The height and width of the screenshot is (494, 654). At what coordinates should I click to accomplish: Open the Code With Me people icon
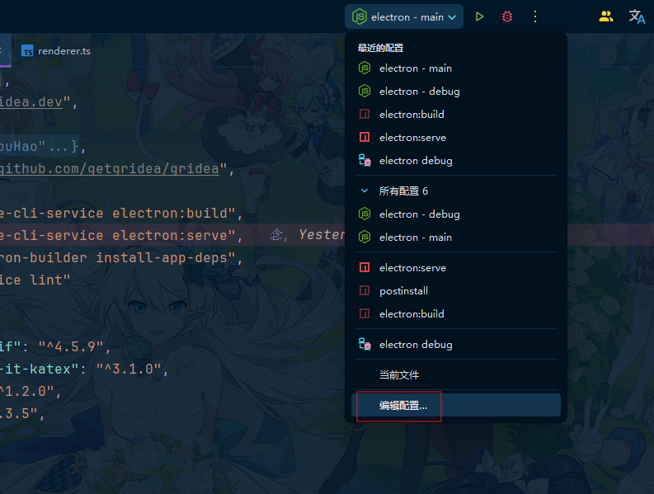point(606,16)
